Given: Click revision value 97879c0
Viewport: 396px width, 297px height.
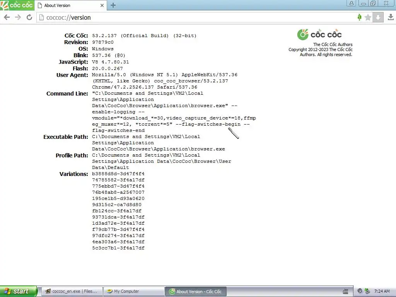Looking at the screenshot, I should (103, 42).
